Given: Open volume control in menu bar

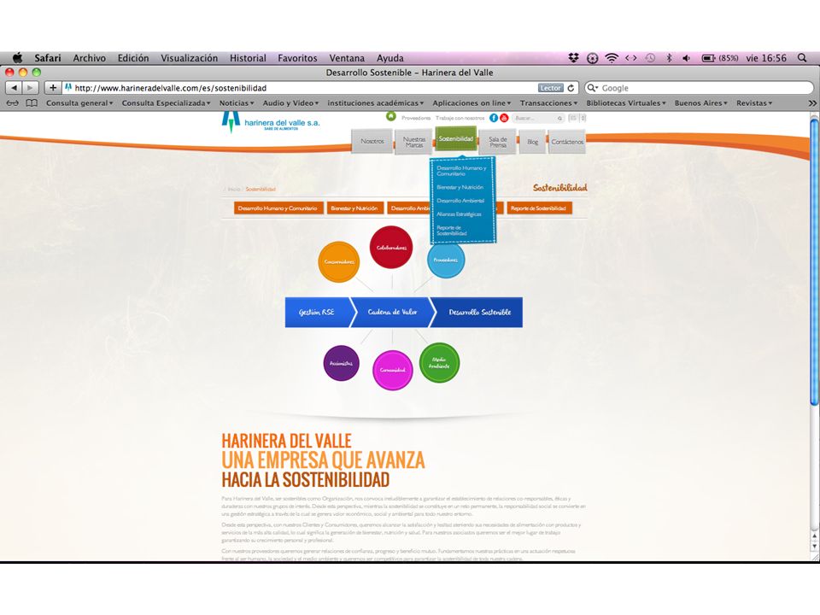Looking at the screenshot, I should coord(687,58).
